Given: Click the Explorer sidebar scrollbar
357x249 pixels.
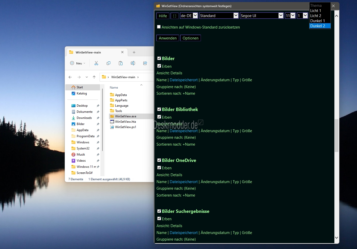Looking at the screenshot, I should pyautogui.click(x=102, y=120).
